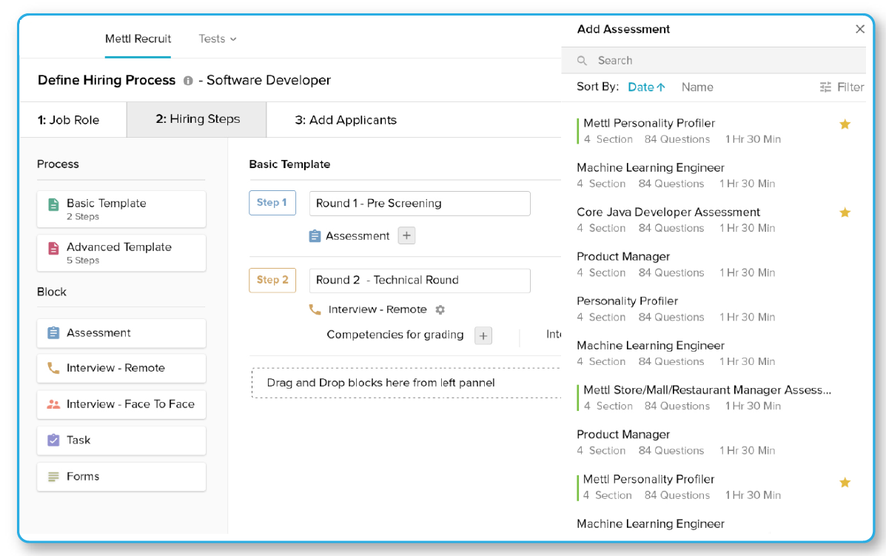The width and height of the screenshot is (886, 556).
Task: Click the Step 1 button
Action: coord(272,203)
